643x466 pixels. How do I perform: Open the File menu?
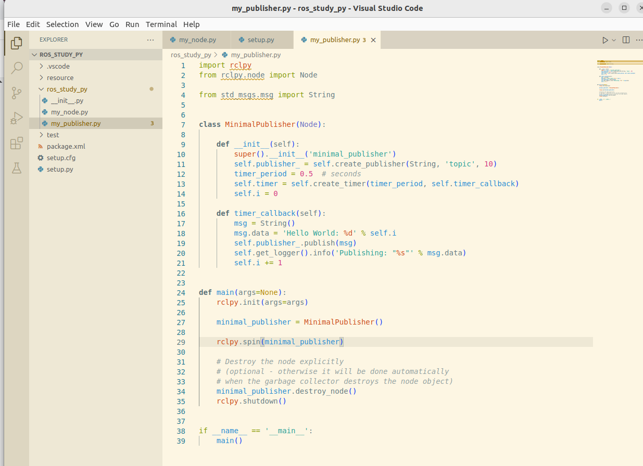click(14, 24)
